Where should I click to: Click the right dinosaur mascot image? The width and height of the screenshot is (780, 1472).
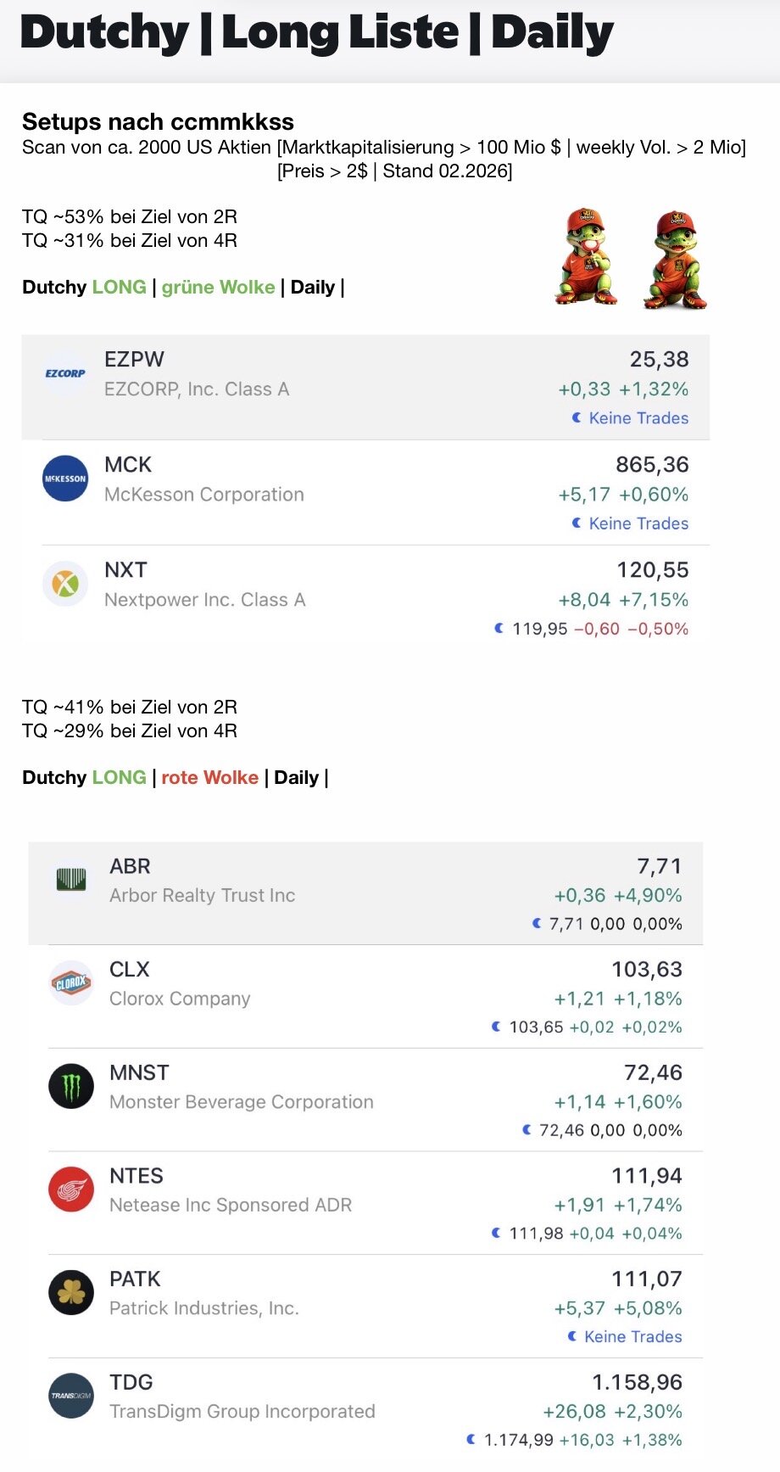[x=676, y=260]
